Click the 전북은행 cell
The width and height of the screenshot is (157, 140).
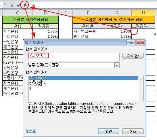tap(13, 83)
